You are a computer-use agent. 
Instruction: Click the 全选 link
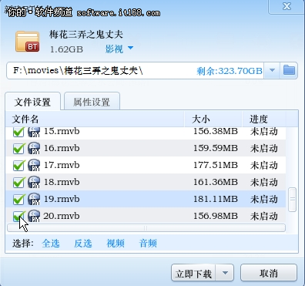(51, 243)
